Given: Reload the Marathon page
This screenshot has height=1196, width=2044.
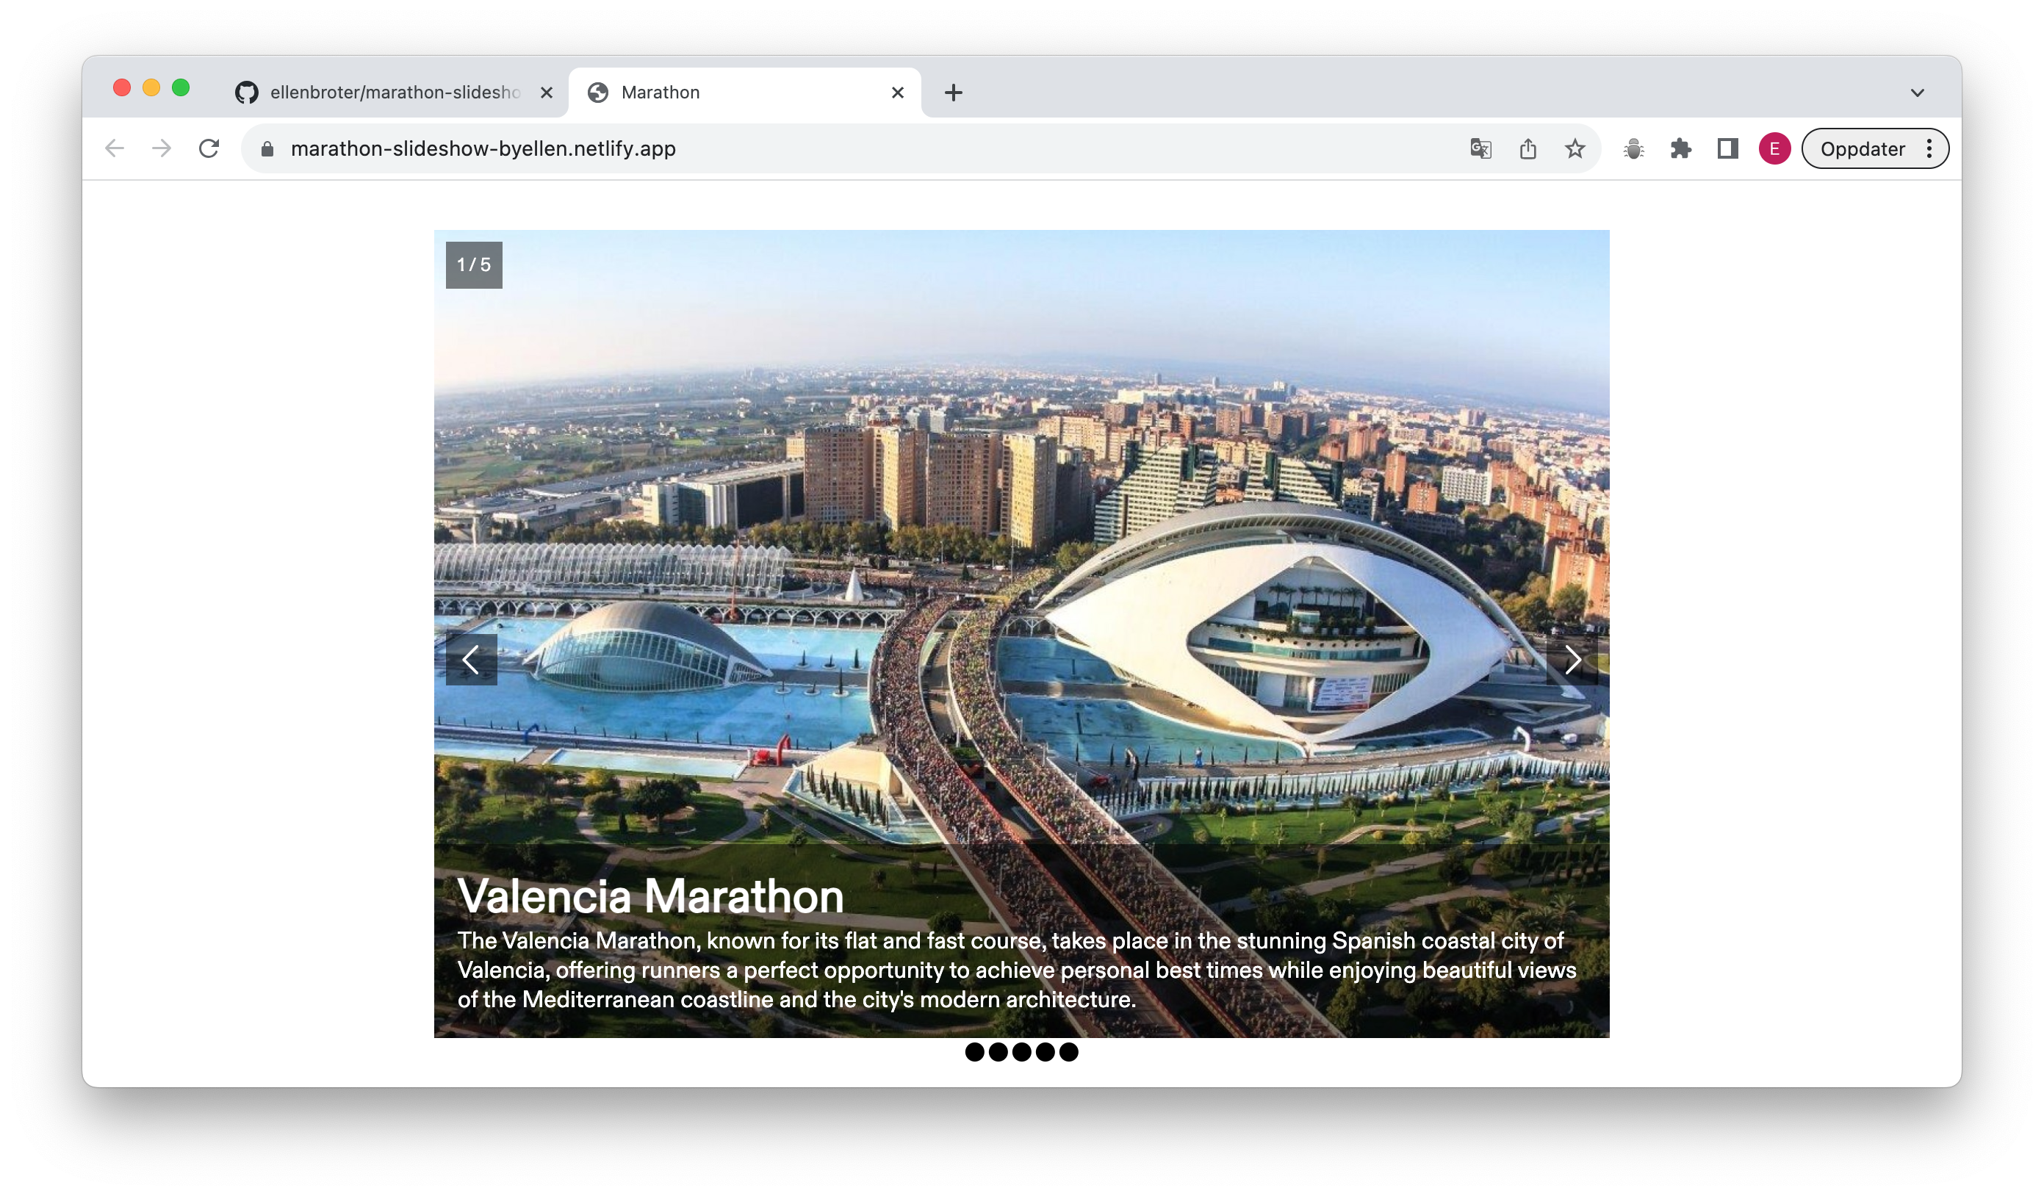Looking at the screenshot, I should [209, 148].
